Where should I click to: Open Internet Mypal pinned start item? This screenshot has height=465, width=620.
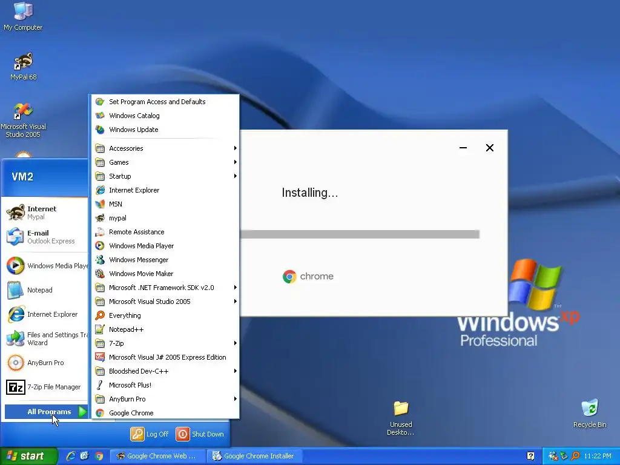coord(44,213)
